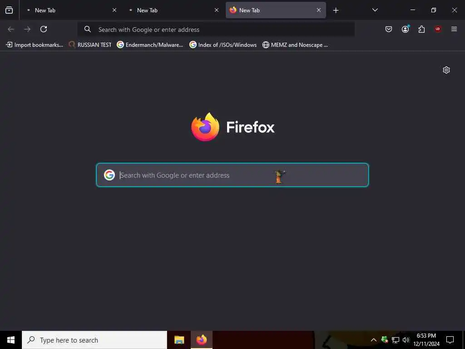Viewport: 465px width, 349px height.
Task: Click the Google logo in search box
Action: pos(109,175)
